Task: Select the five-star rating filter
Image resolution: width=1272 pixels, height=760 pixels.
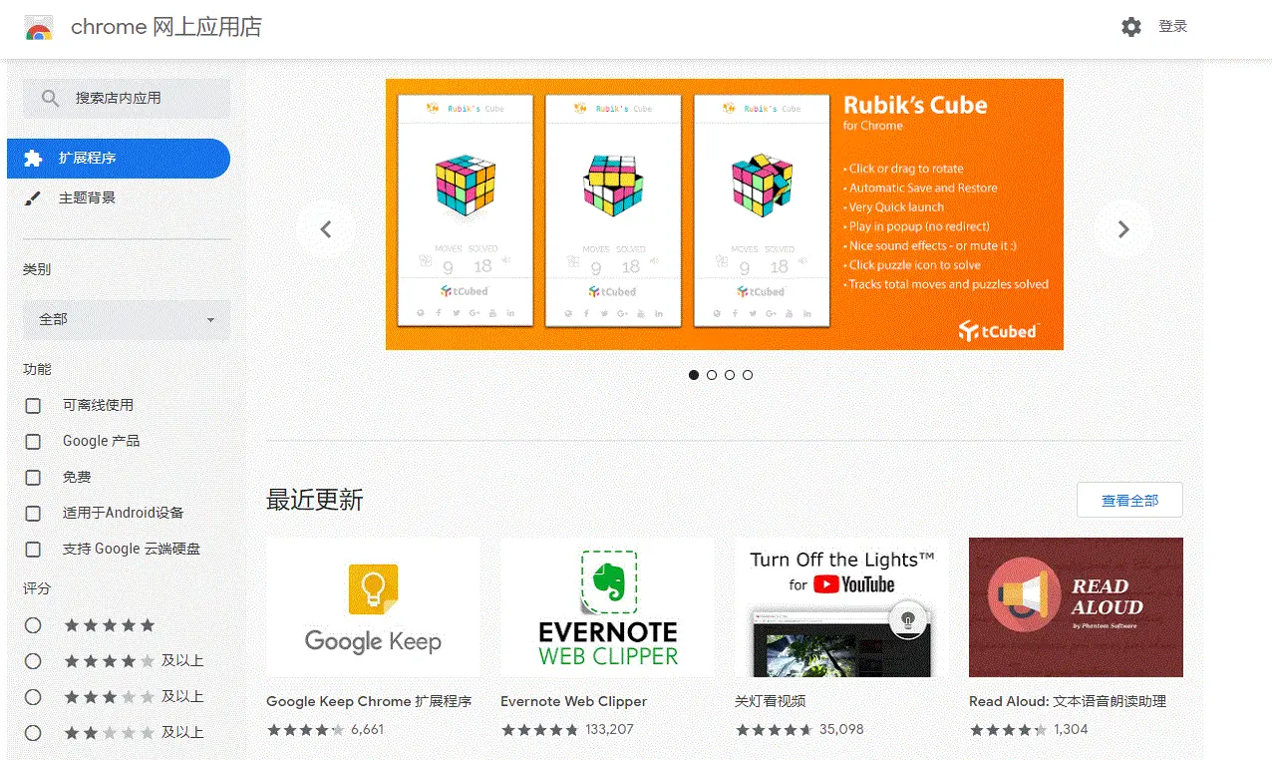Action: coord(33,625)
